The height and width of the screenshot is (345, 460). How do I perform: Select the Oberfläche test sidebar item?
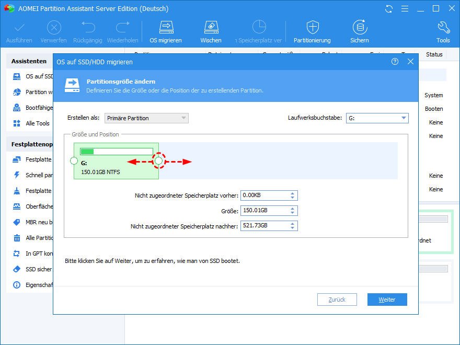(33, 206)
